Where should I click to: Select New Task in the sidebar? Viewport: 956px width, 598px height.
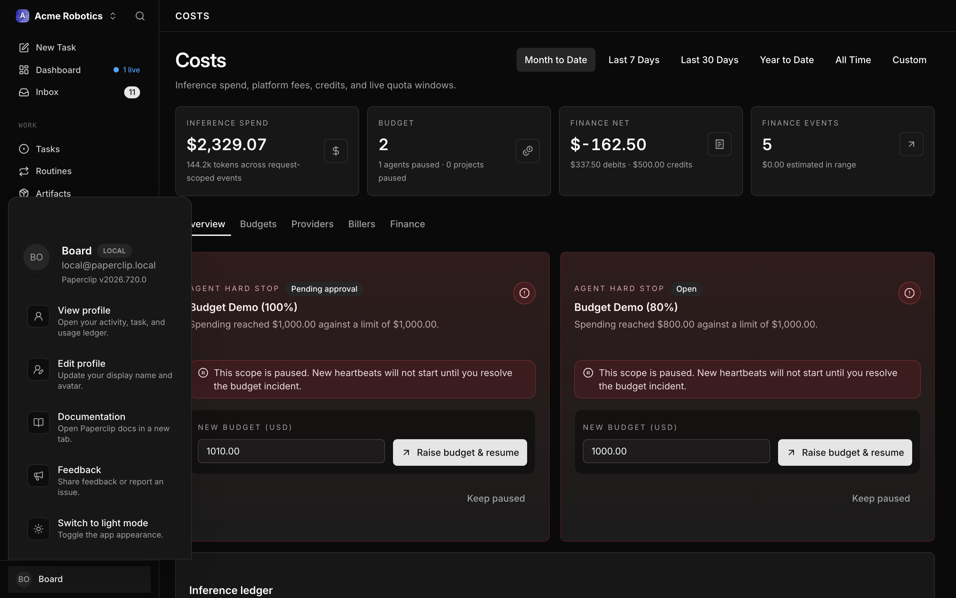click(x=79, y=48)
